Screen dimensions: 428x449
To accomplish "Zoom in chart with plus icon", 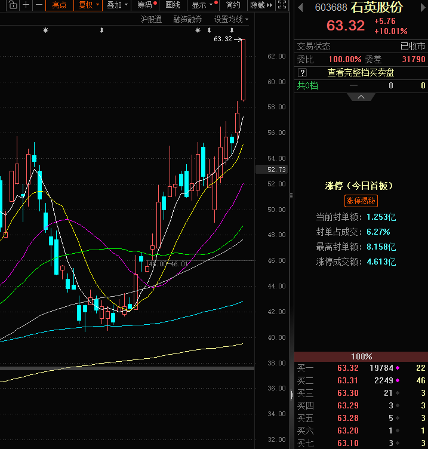I will (x=26, y=5).
